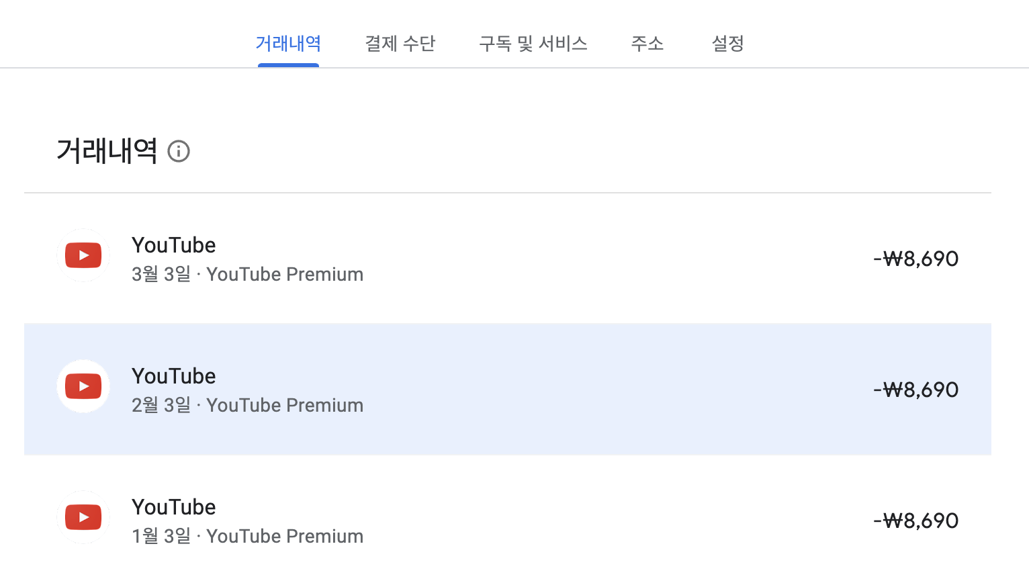1029x583 pixels.
Task: Click the -₩8,690 amount for 1월 3일
Action: (x=915, y=521)
